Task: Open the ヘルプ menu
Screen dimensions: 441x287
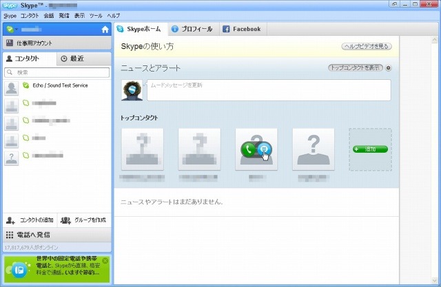Action: pos(113,16)
